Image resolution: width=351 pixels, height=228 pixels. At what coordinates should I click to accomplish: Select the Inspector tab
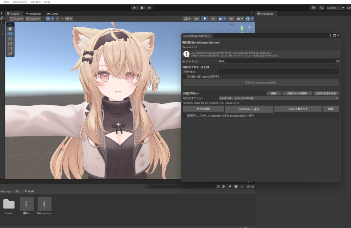[266, 14]
